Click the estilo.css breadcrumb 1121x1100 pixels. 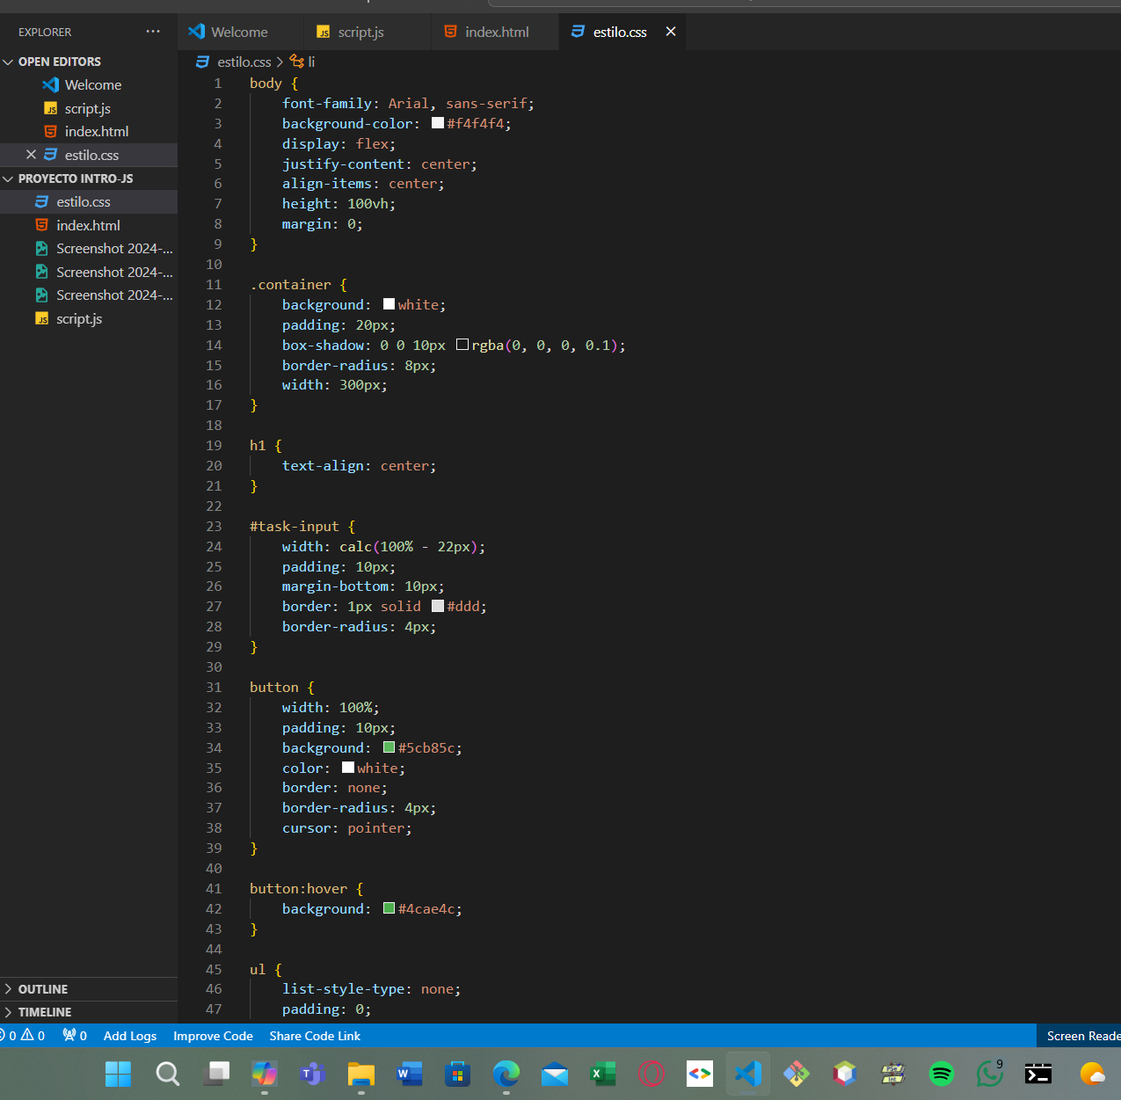coord(244,62)
